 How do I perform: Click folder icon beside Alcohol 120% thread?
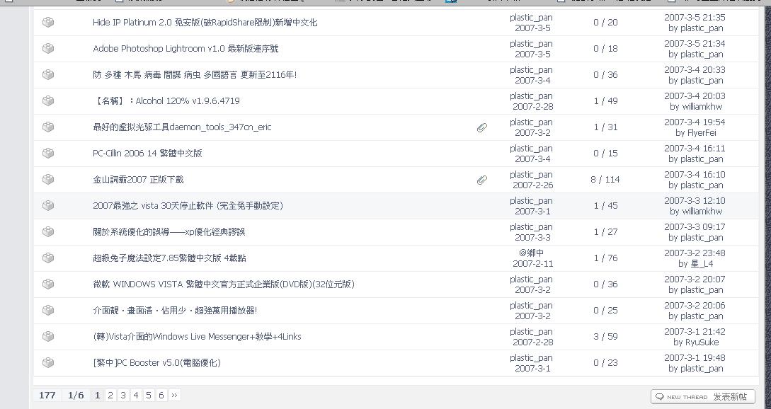47,100
